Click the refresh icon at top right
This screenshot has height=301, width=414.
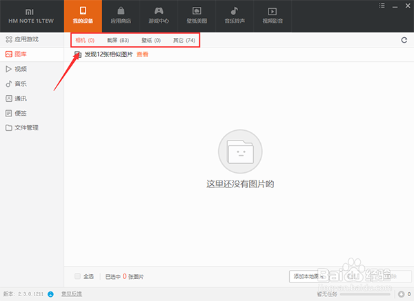pyautogui.click(x=404, y=41)
